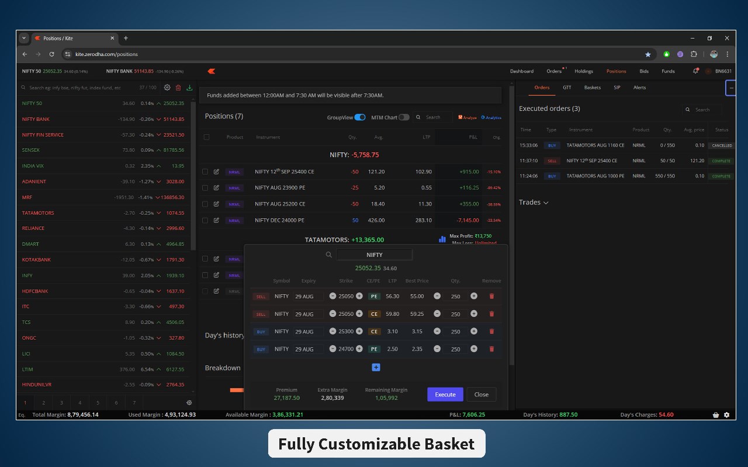Open the settings gear in bottom status bar
Viewport: 748px width, 467px height.
726,415
